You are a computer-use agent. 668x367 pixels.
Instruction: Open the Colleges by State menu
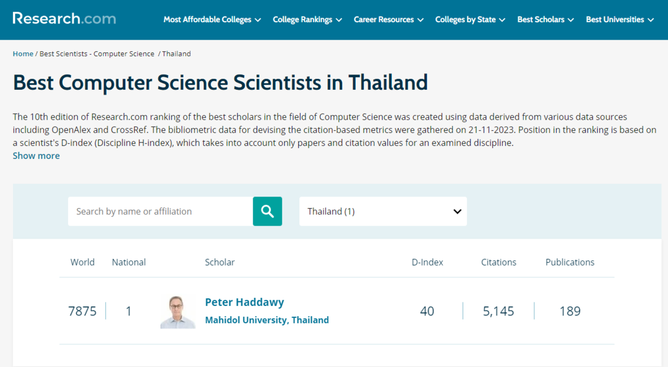point(469,19)
